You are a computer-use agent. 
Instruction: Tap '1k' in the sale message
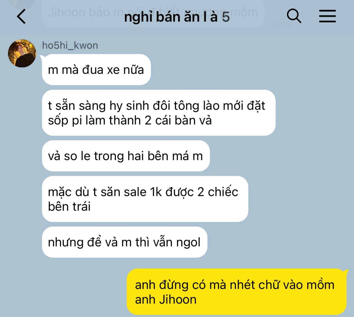(156, 192)
